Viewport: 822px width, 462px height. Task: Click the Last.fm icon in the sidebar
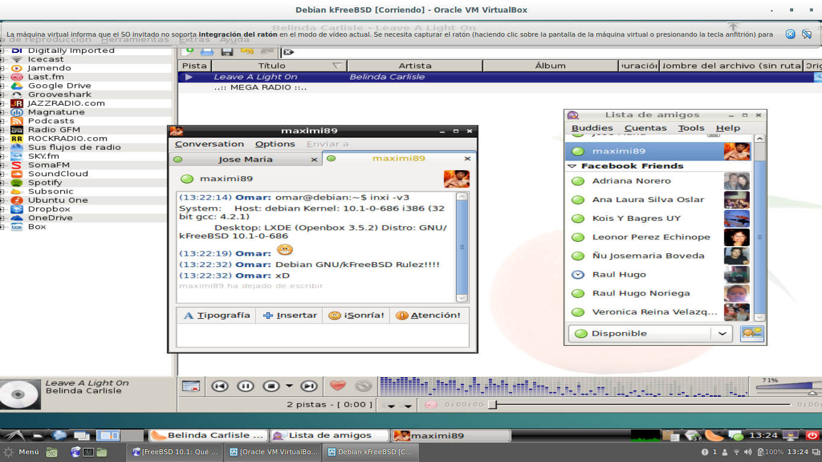(x=17, y=77)
